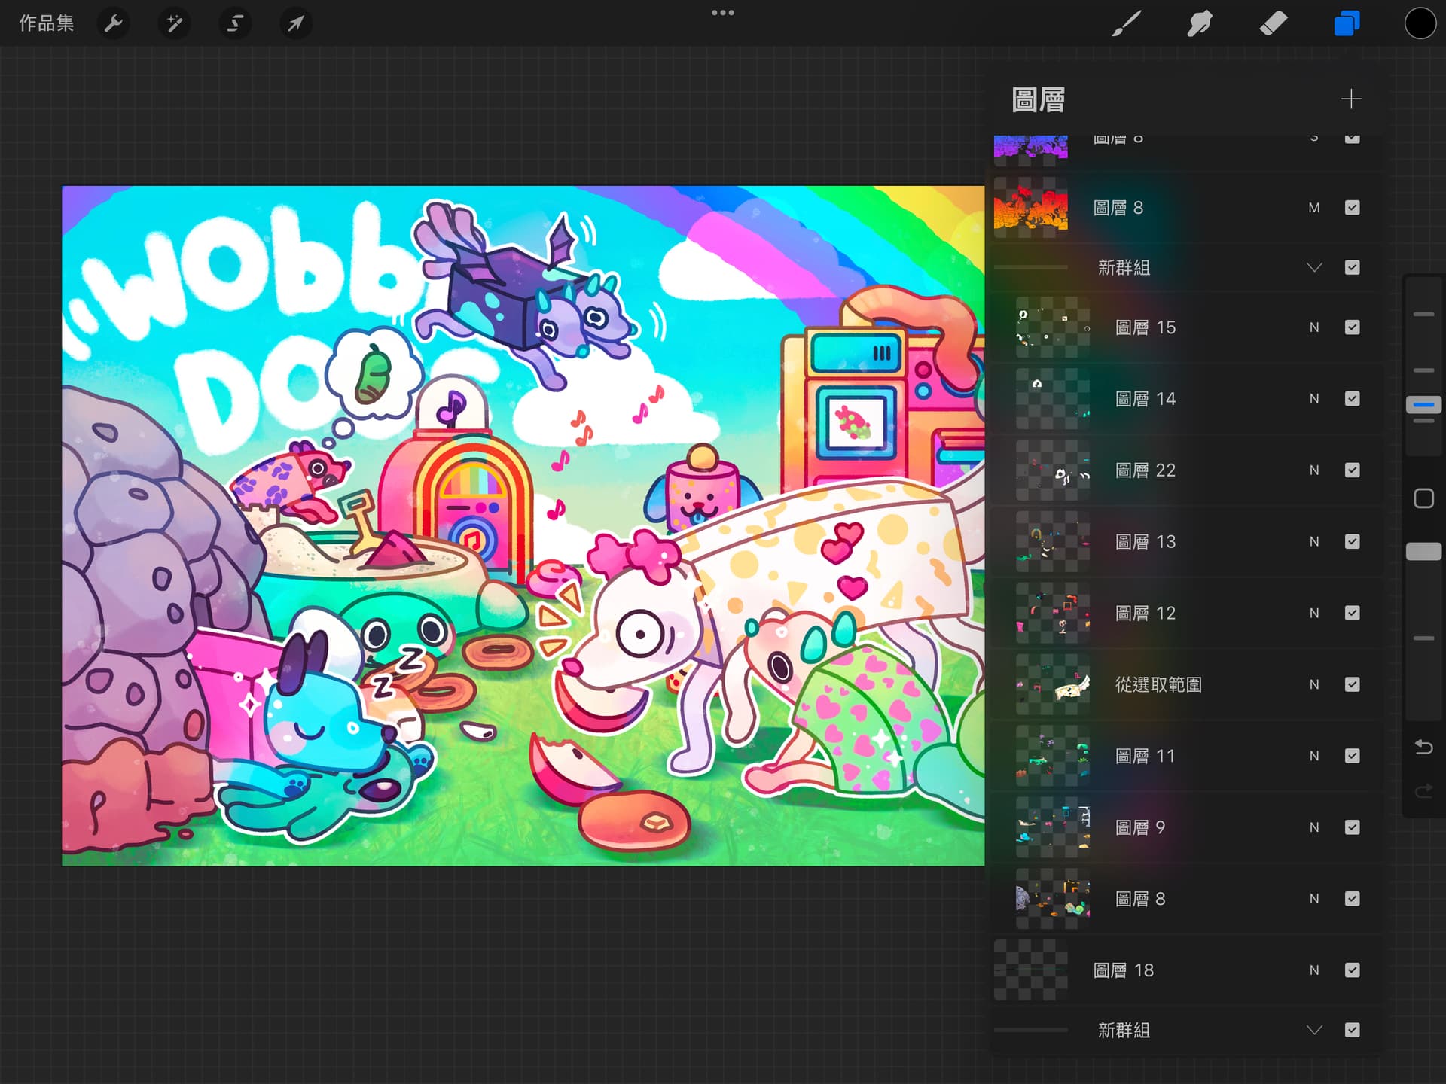Select the Eraser tool

click(1273, 23)
